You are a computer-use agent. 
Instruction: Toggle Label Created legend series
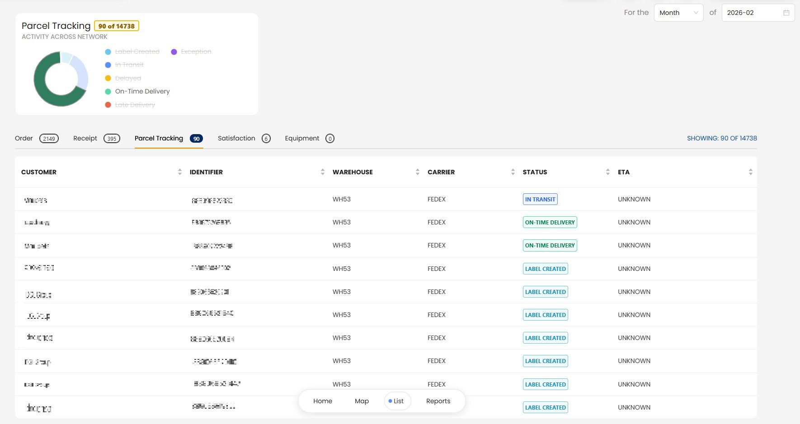point(132,52)
